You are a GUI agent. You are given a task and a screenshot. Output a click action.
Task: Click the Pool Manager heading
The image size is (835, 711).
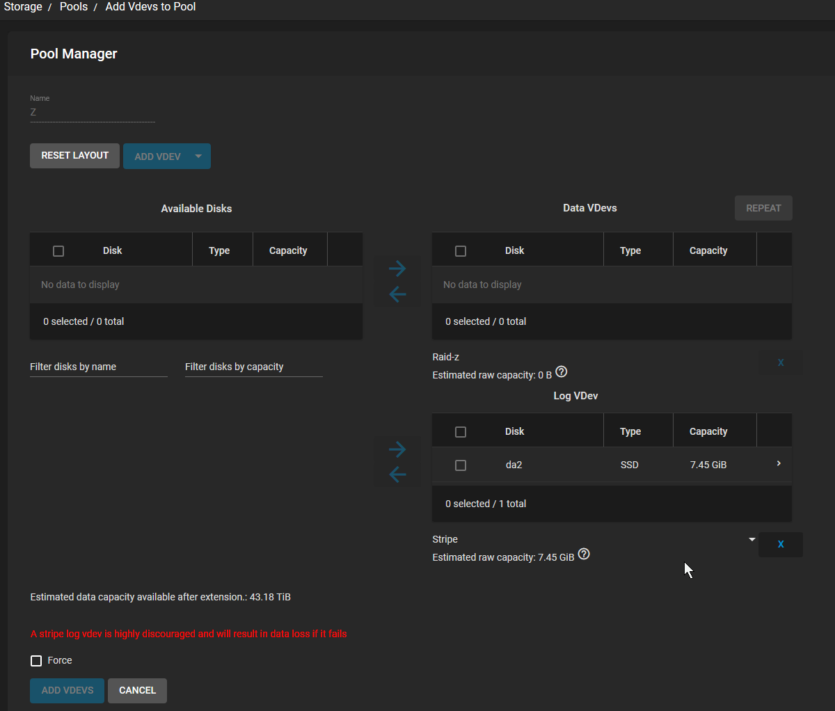click(74, 54)
